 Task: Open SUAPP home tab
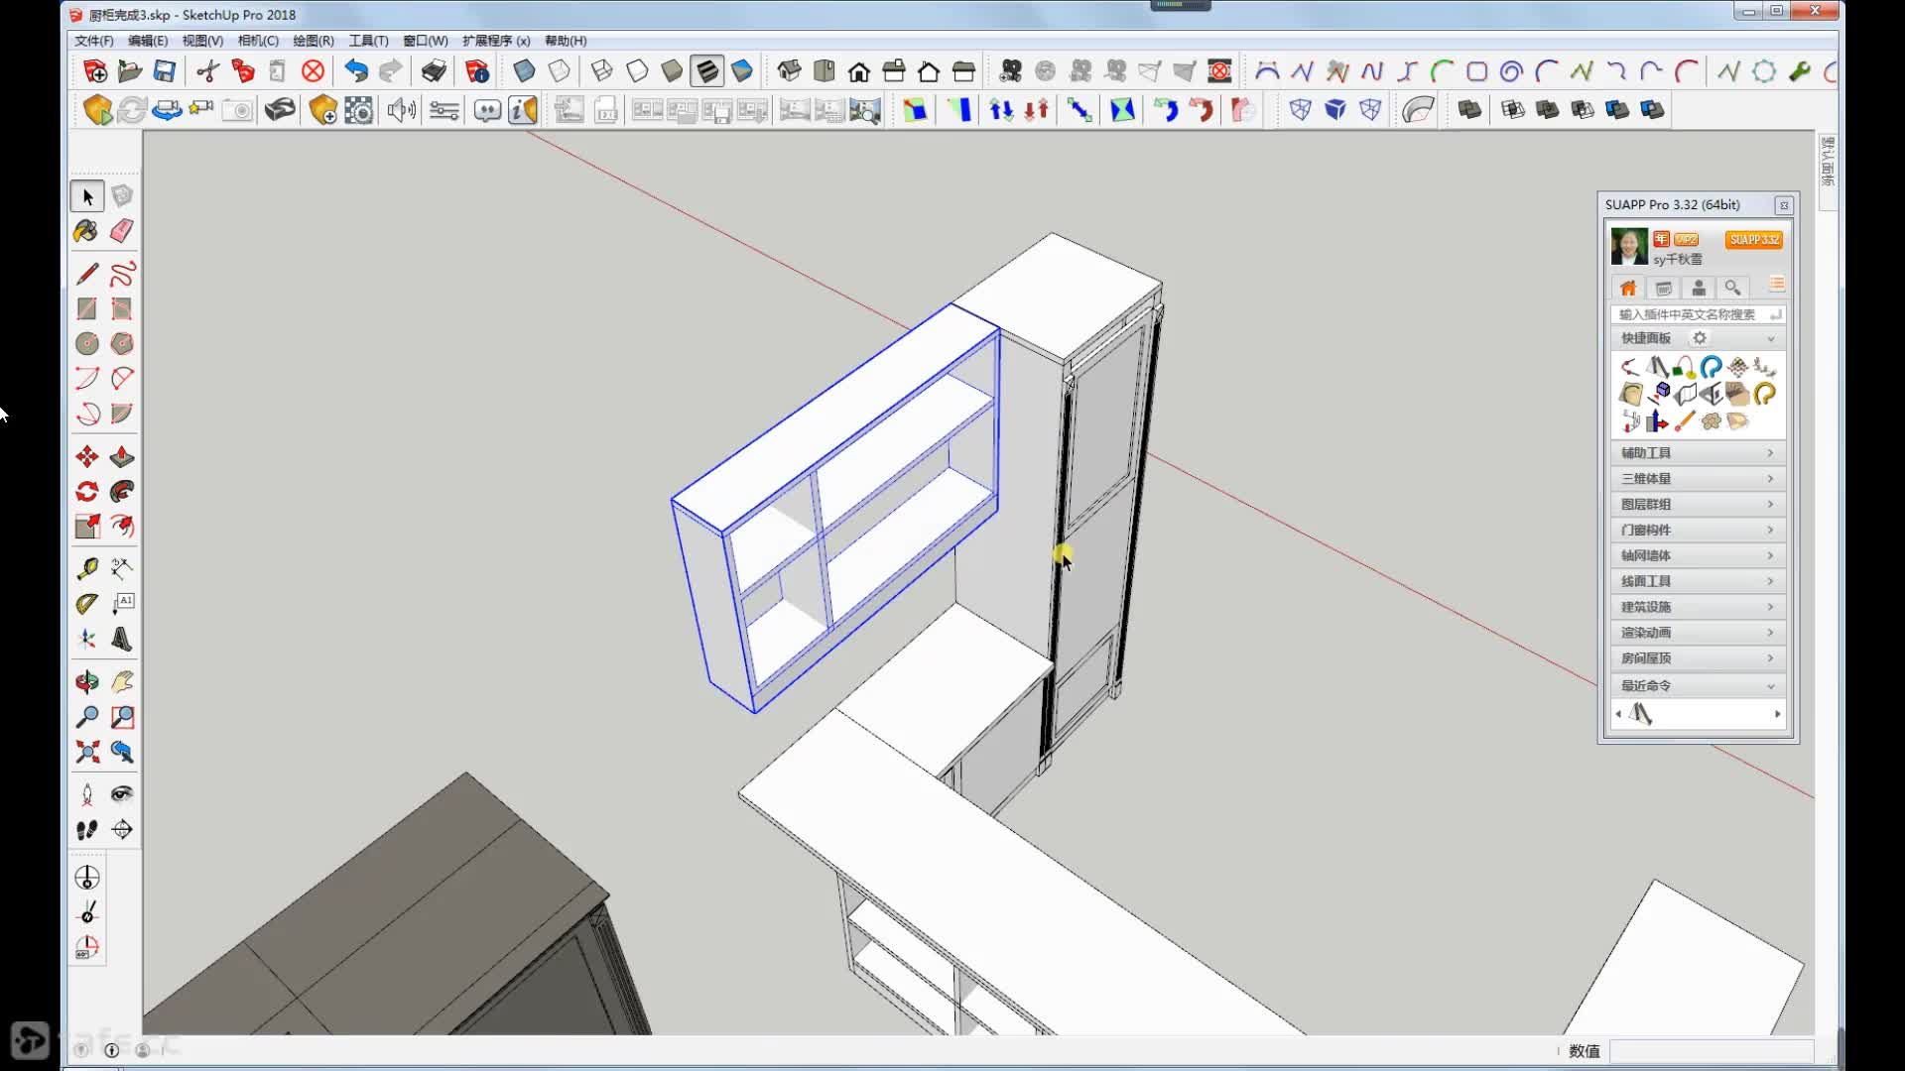click(x=1628, y=288)
